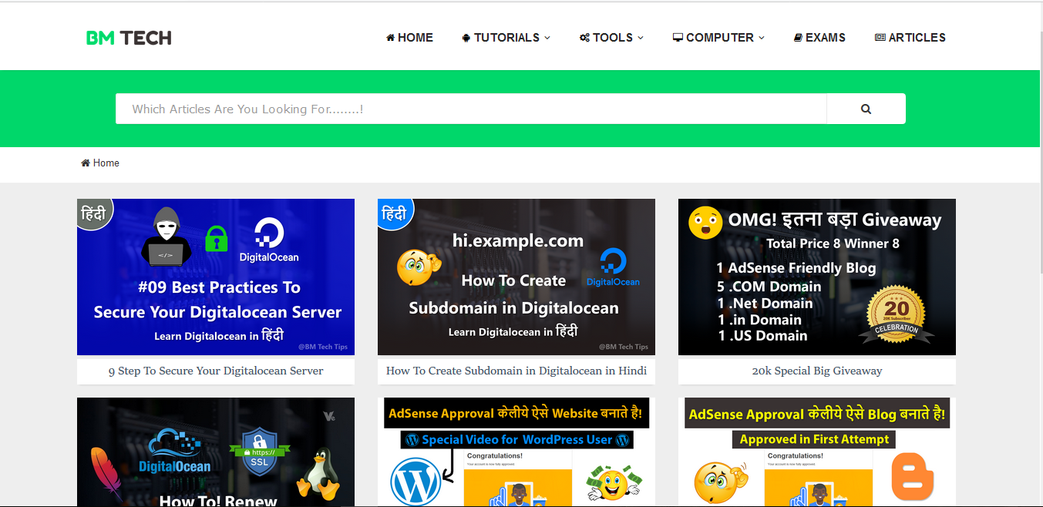Click the Android icon beside TUTORIALS

[x=466, y=38]
